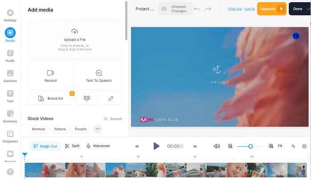Click the Add media panel scrollbar
The image size is (311, 180).
pyautogui.click(x=126, y=20)
